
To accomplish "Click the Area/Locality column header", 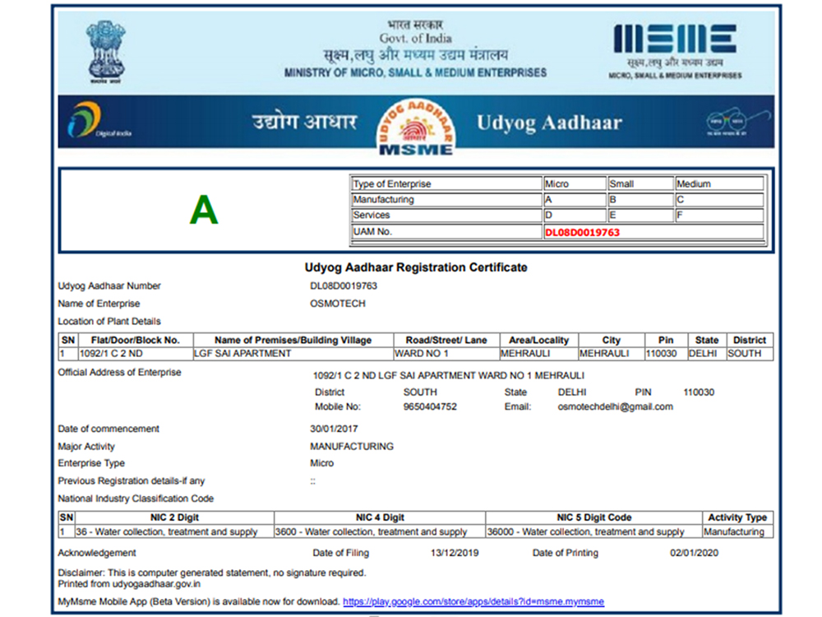I will 538,340.
